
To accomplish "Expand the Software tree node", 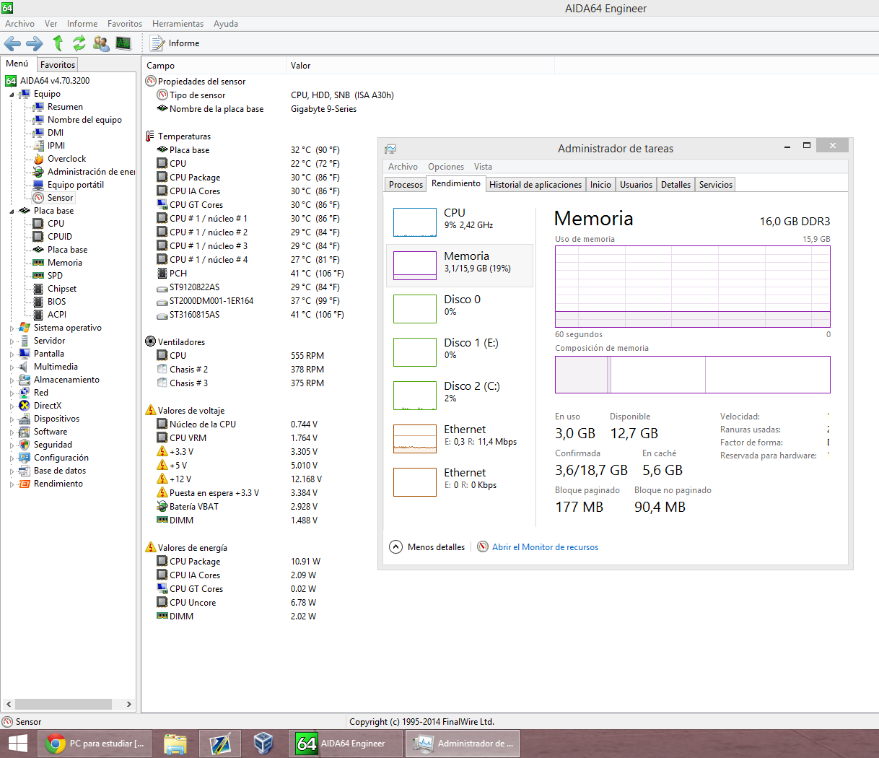I will tap(12, 432).
